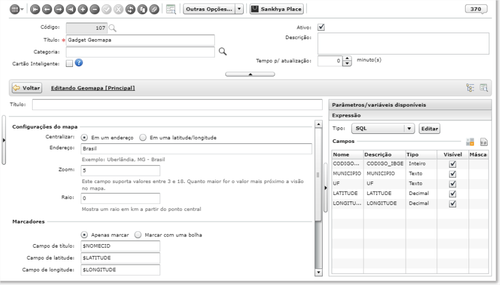500x285 pixels.
Task: Open Parâmetros/variáveis disponíveis section
Action: point(410,105)
